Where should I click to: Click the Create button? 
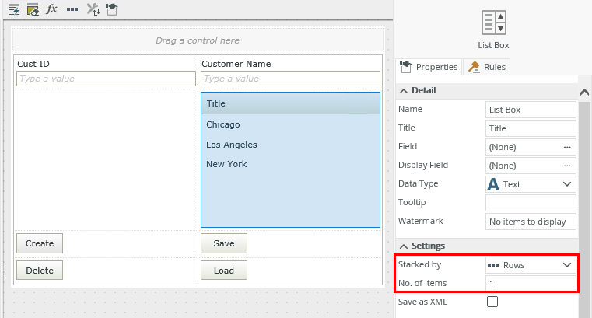click(x=40, y=243)
